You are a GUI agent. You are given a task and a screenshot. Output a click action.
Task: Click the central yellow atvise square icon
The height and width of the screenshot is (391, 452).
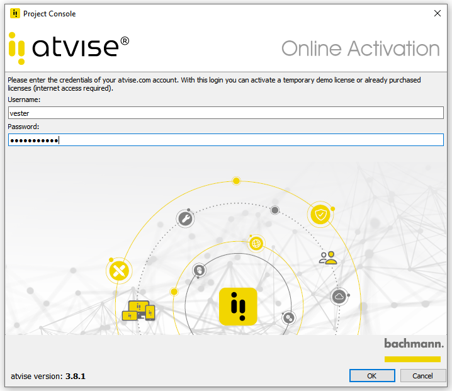[x=238, y=307]
